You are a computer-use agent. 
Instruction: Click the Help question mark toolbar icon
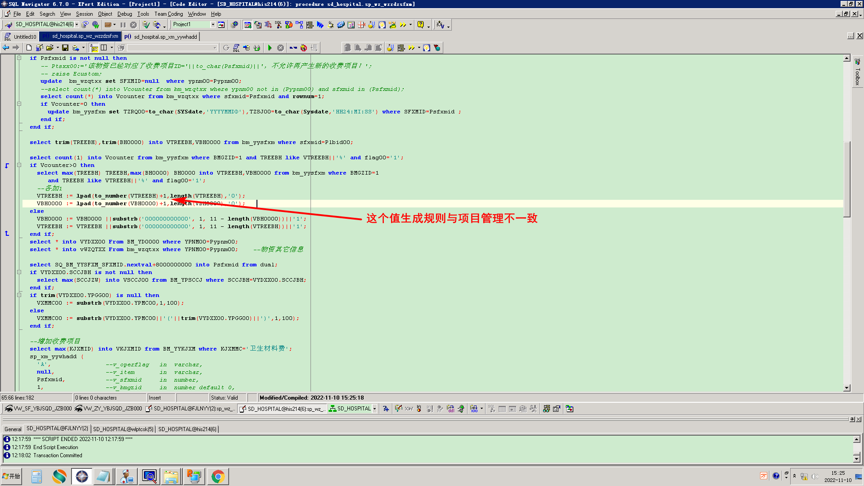420,25
